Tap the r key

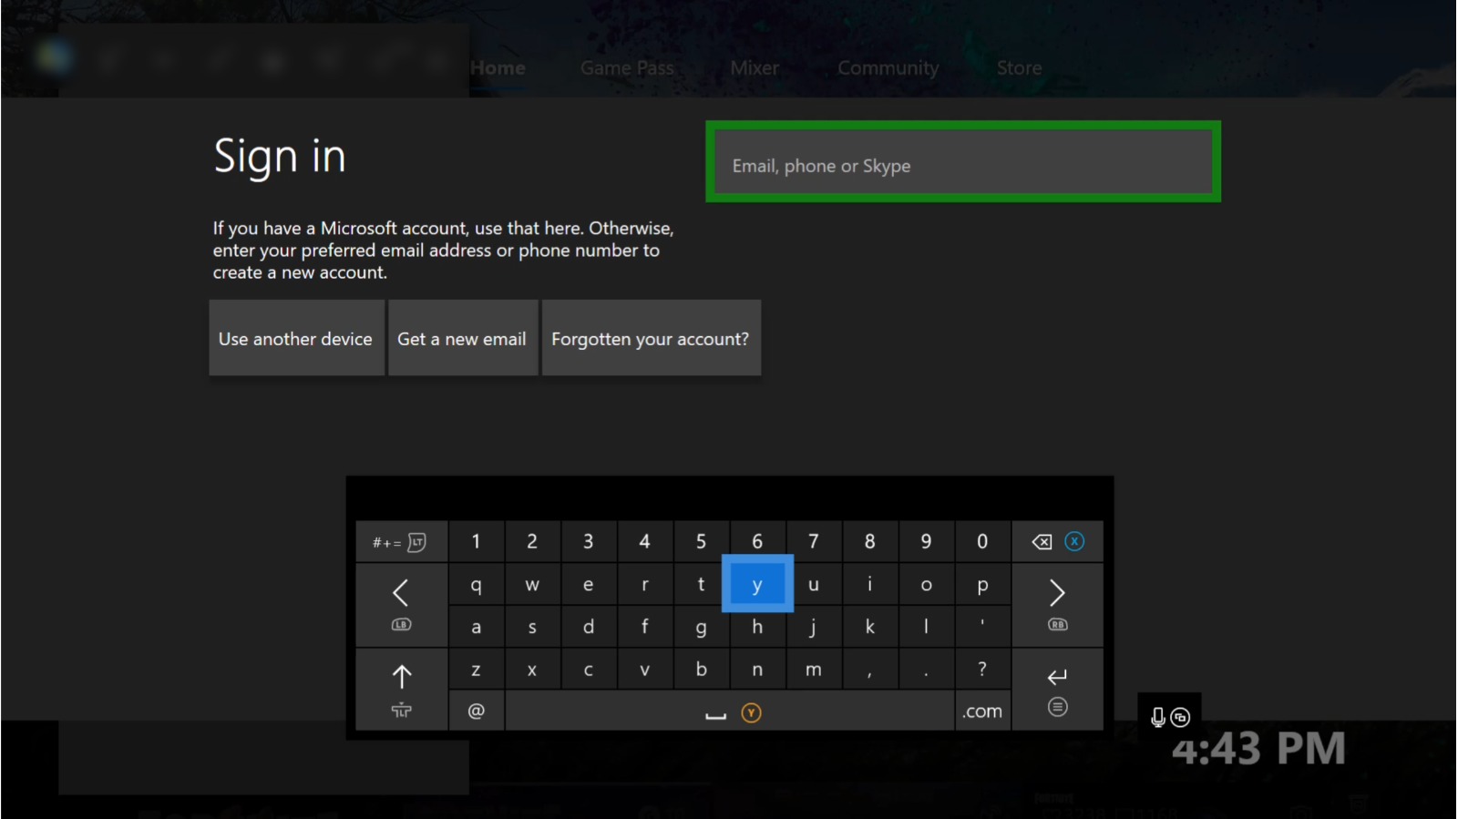pyautogui.click(x=645, y=584)
